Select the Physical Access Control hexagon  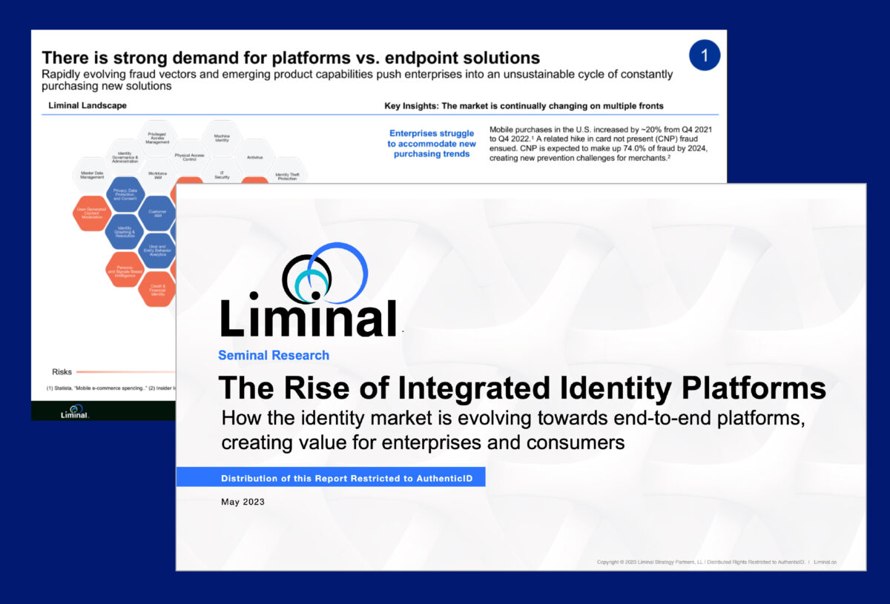(x=189, y=156)
